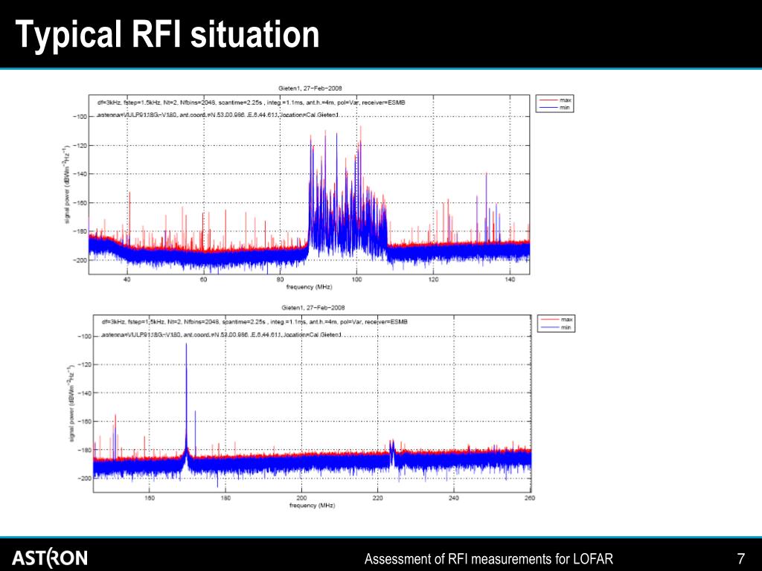Image resolution: width=762 pixels, height=571 pixels.
Task: Click the 200 tick on the lower frequency axis
Action: click(x=302, y=498)
